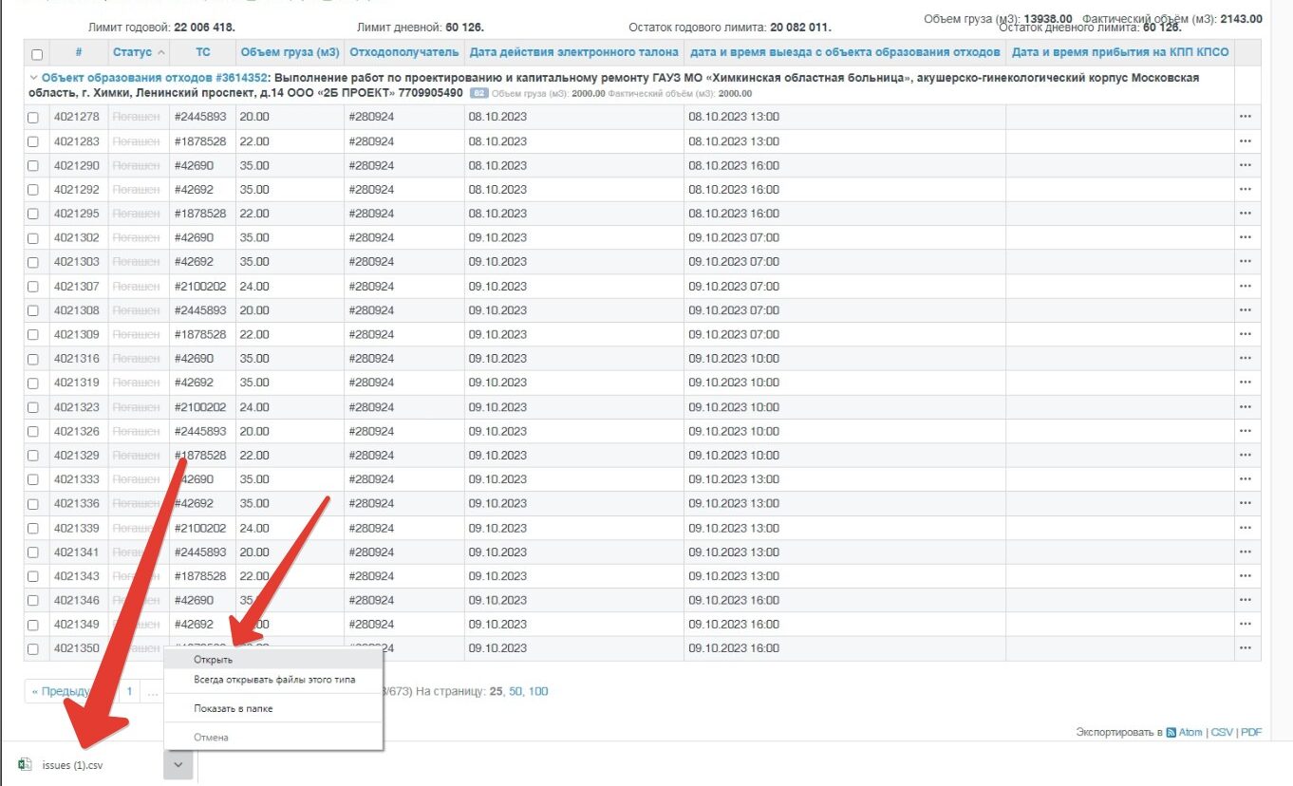Open ellipsis actions on row 4021350

(x=1246, y=648)
